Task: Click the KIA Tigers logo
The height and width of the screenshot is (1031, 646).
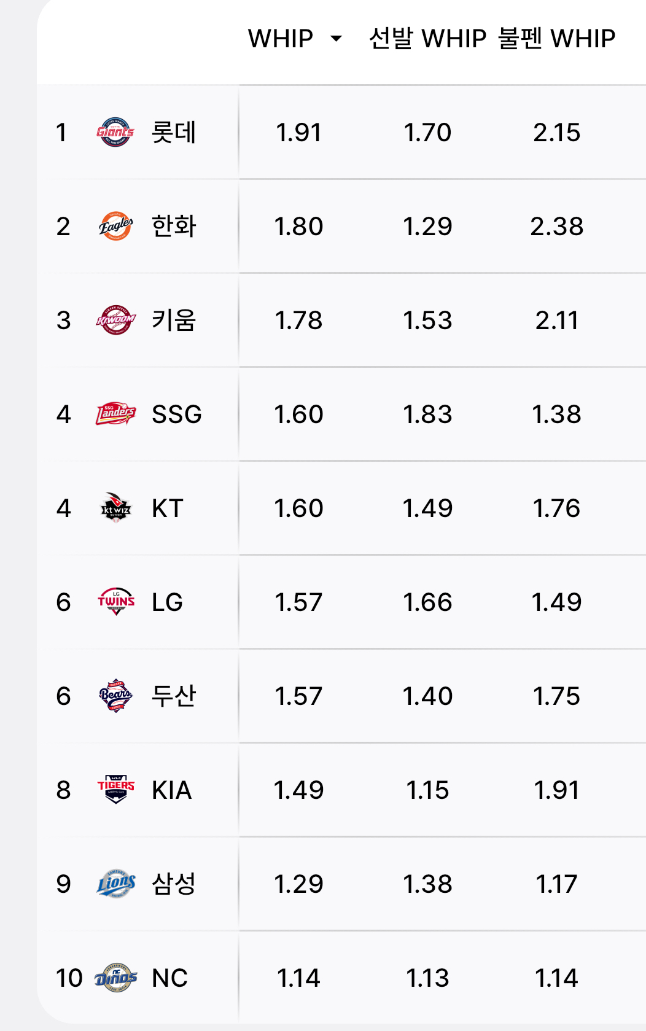Action: [115, 790]
